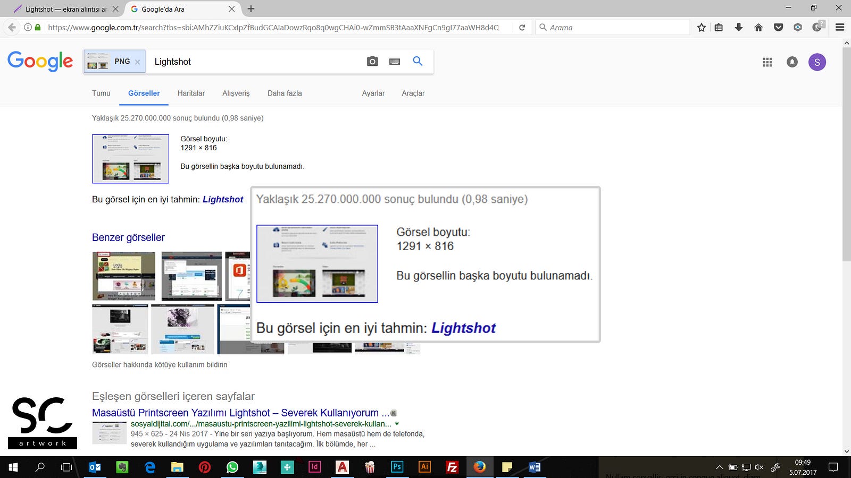Open Microsoft Word from taskbar
851x478 pixels.
coord(535,467)
